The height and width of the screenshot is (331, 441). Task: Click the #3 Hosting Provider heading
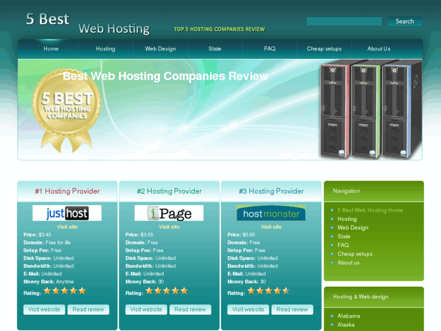point(271,191)
